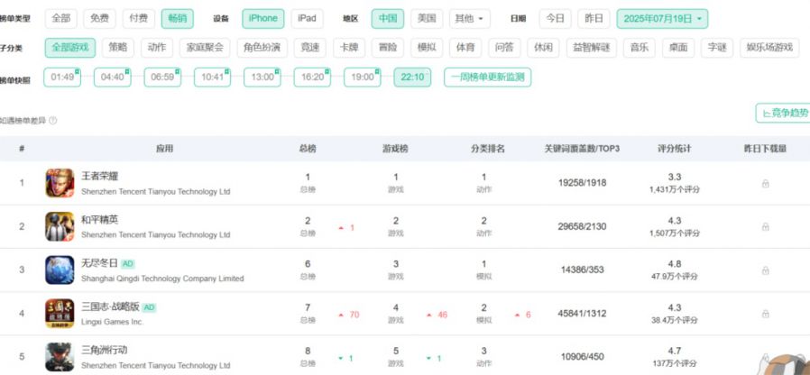Select the 体育 subcategory tab
Screen dimensions: 810x375
pos(465,48)
